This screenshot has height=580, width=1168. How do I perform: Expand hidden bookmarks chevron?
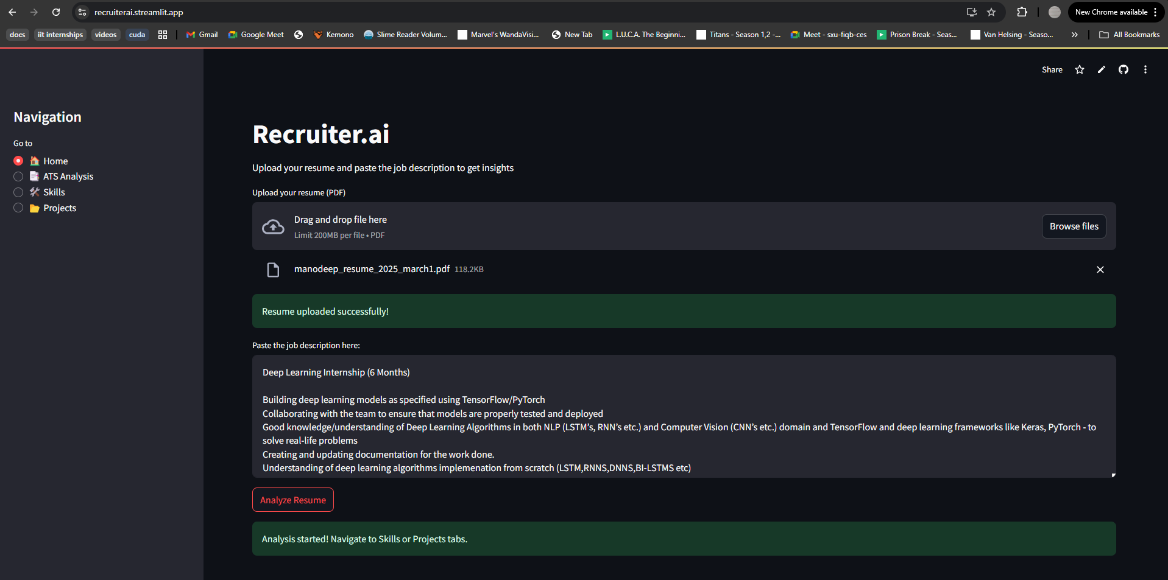1074,35
